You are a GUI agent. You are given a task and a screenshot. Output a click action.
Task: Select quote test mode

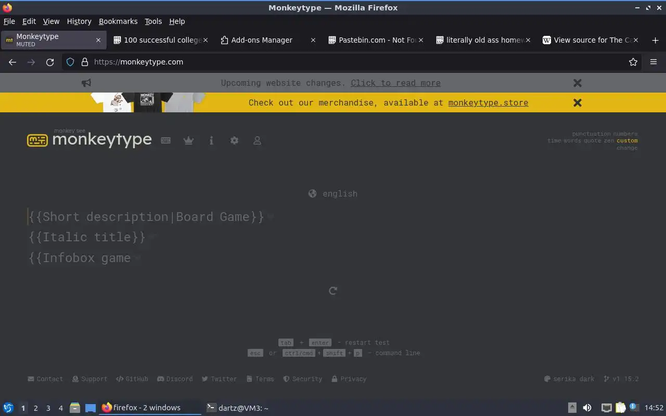click(x=592, y=140)
